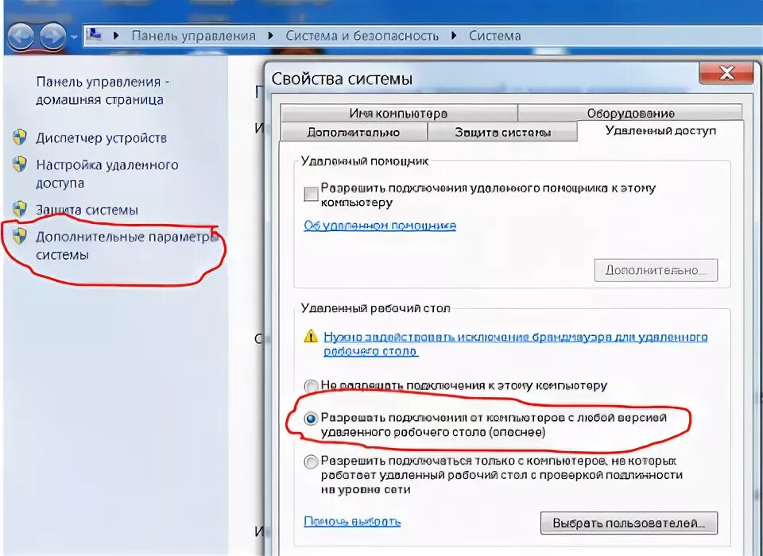Switch to 'Защита системы' tab in dialog
Image resolution: width=763 pixels, height=556 pixels.
pos(502,133)
